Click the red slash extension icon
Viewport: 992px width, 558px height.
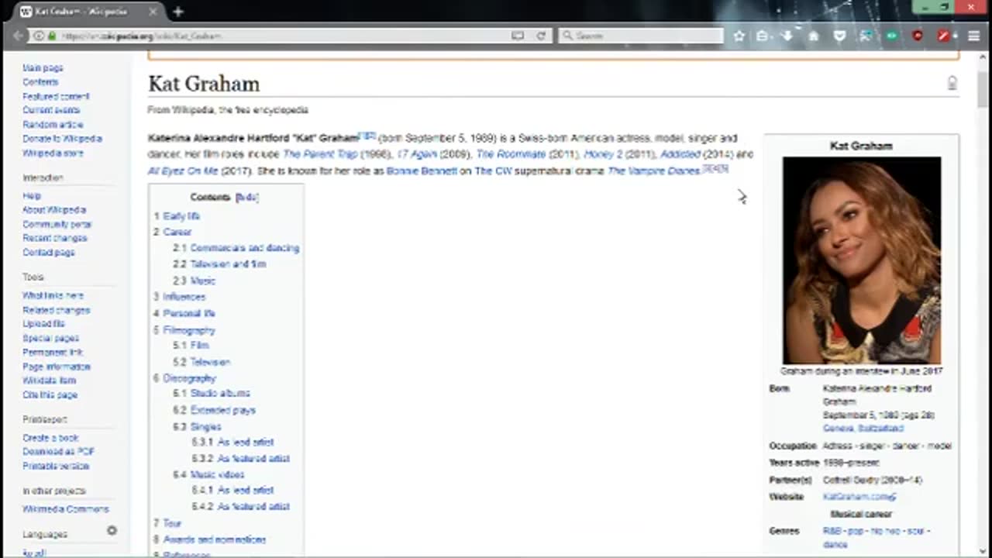(x=944, y=36)
